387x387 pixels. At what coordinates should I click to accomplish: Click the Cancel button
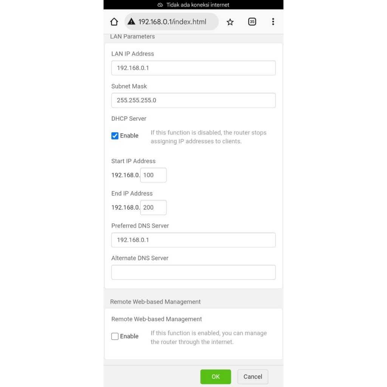253,376
